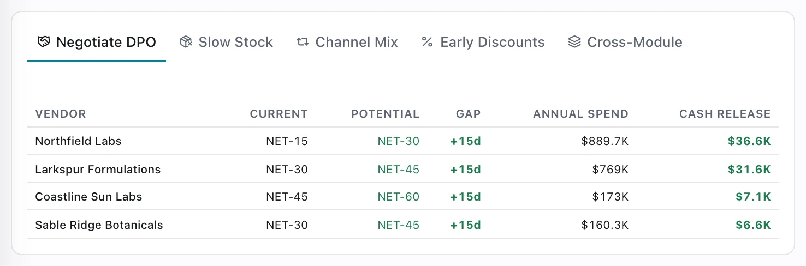This screenshot has height=266, width=806.
Task: Click NET-45 potential terms for Larkspur Formulations
Action: click(x=398, y=170)
